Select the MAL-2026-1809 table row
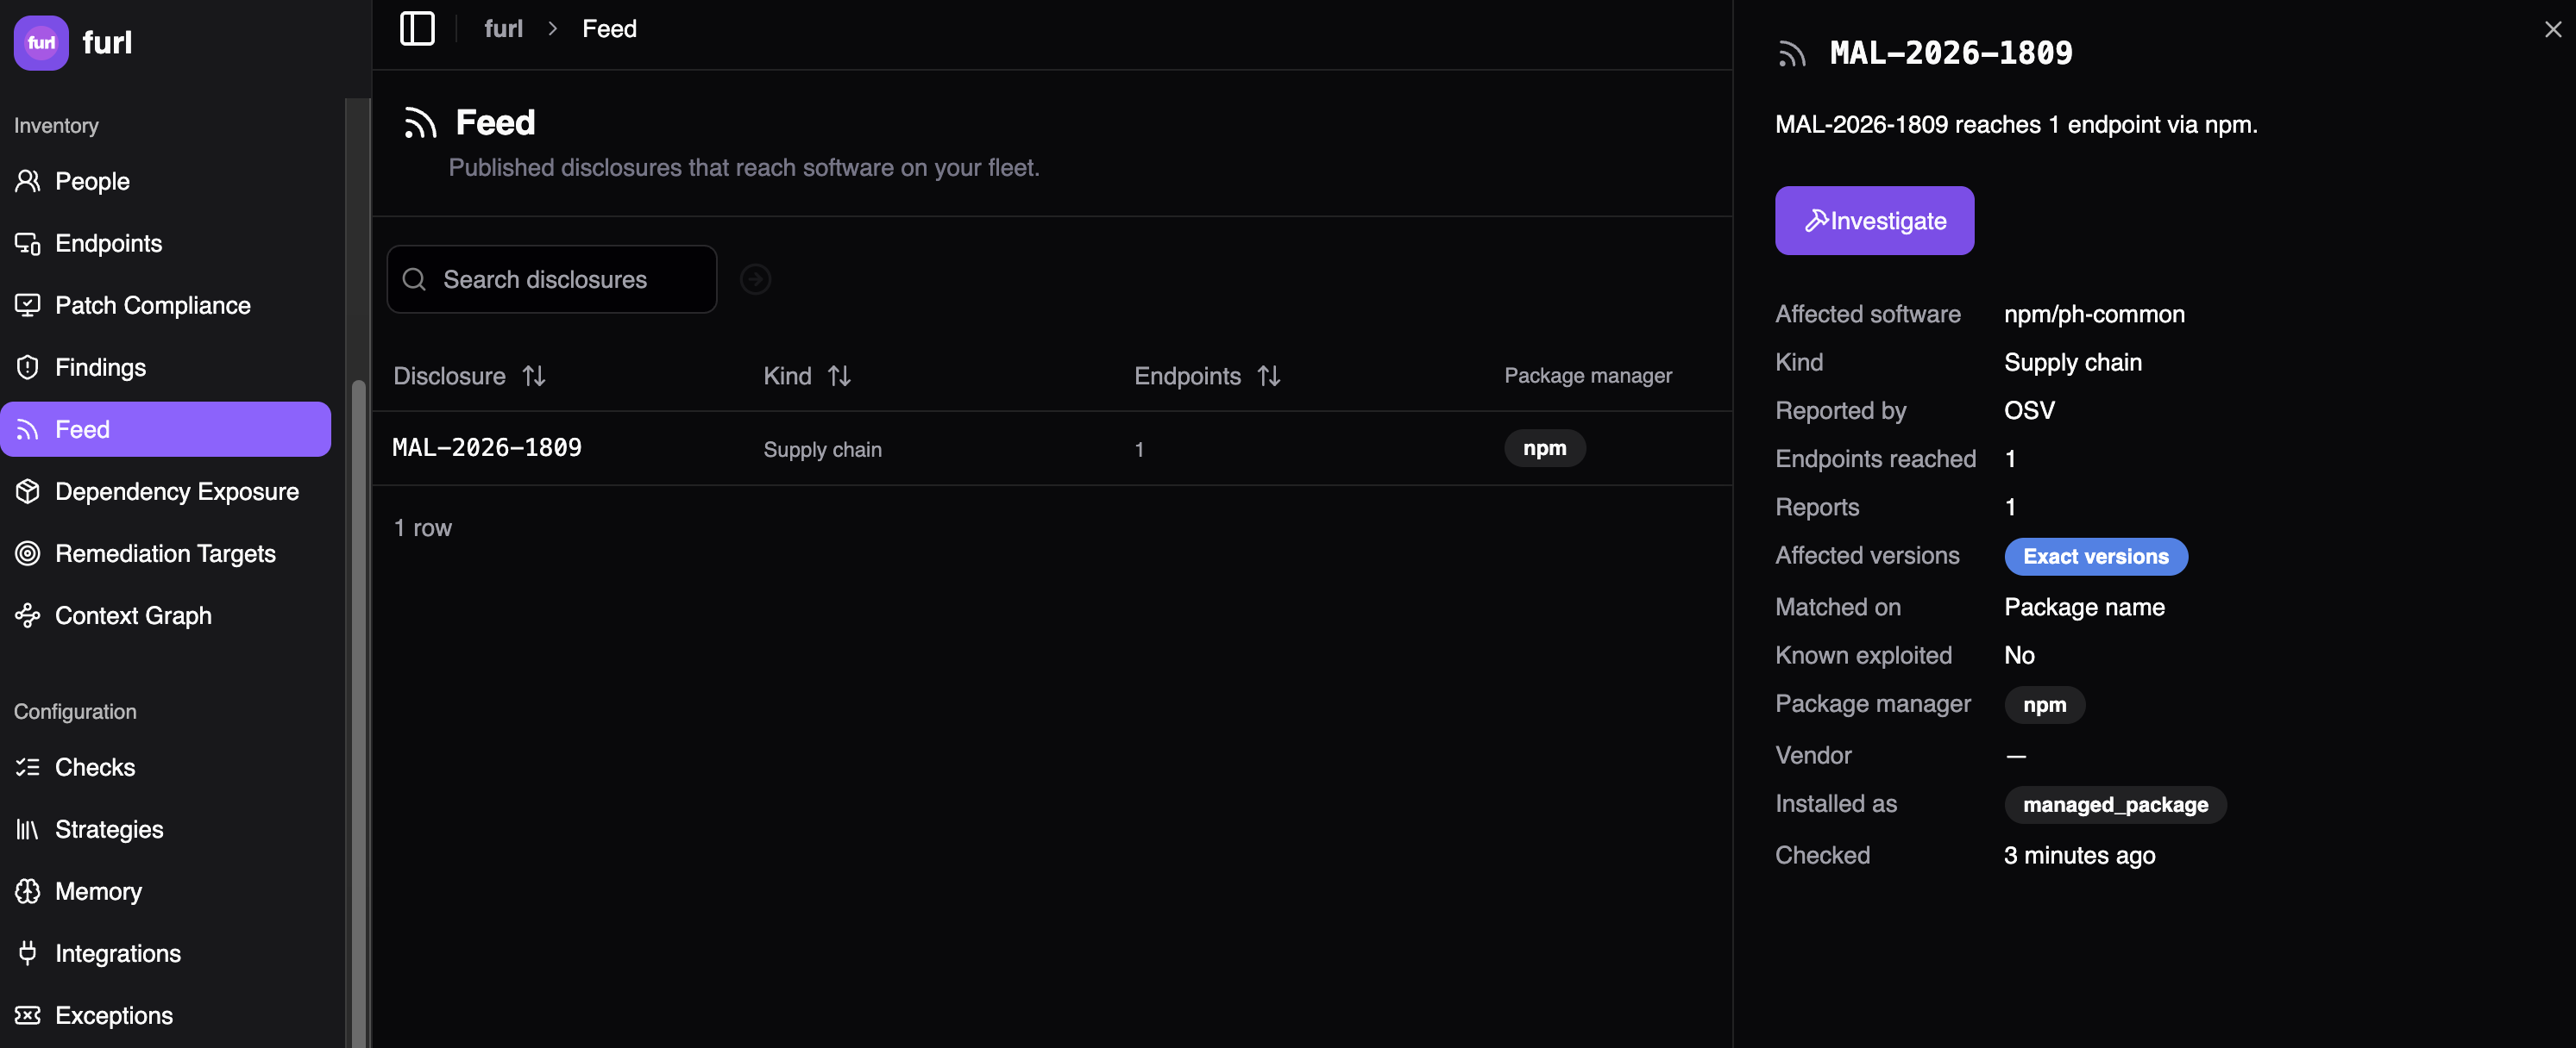The width and height of the screenshot is (2576, 1048). pos(1052,448)
